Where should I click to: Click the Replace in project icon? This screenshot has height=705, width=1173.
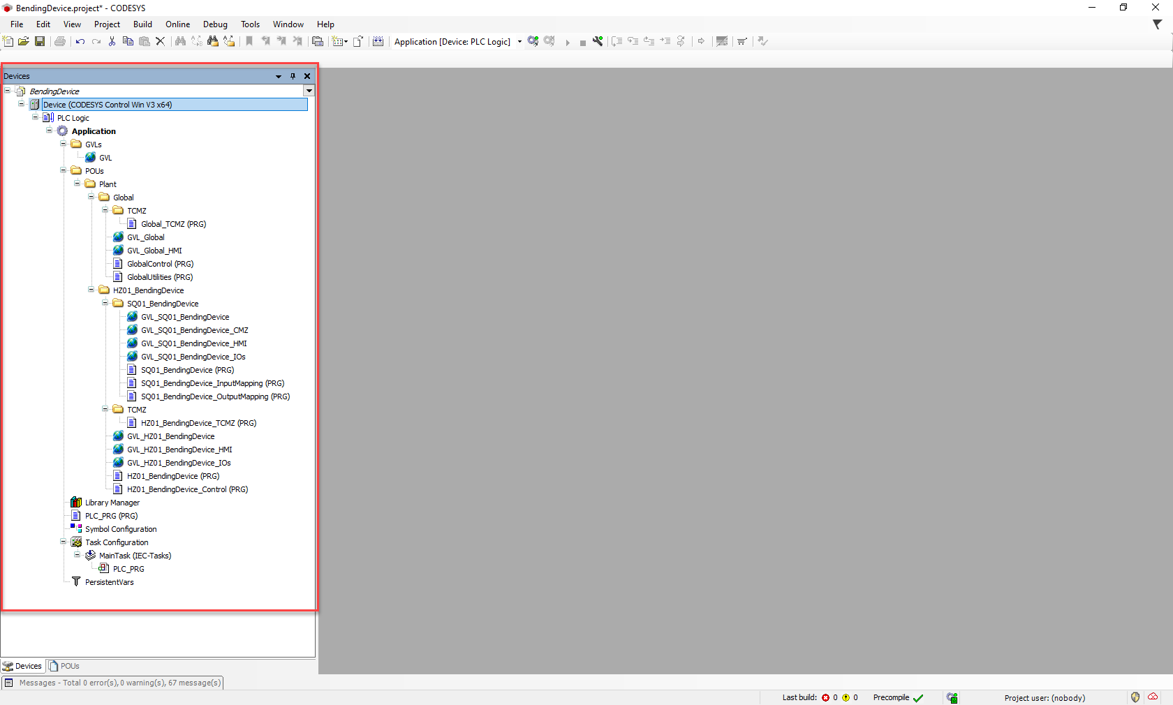pos(229,41)
